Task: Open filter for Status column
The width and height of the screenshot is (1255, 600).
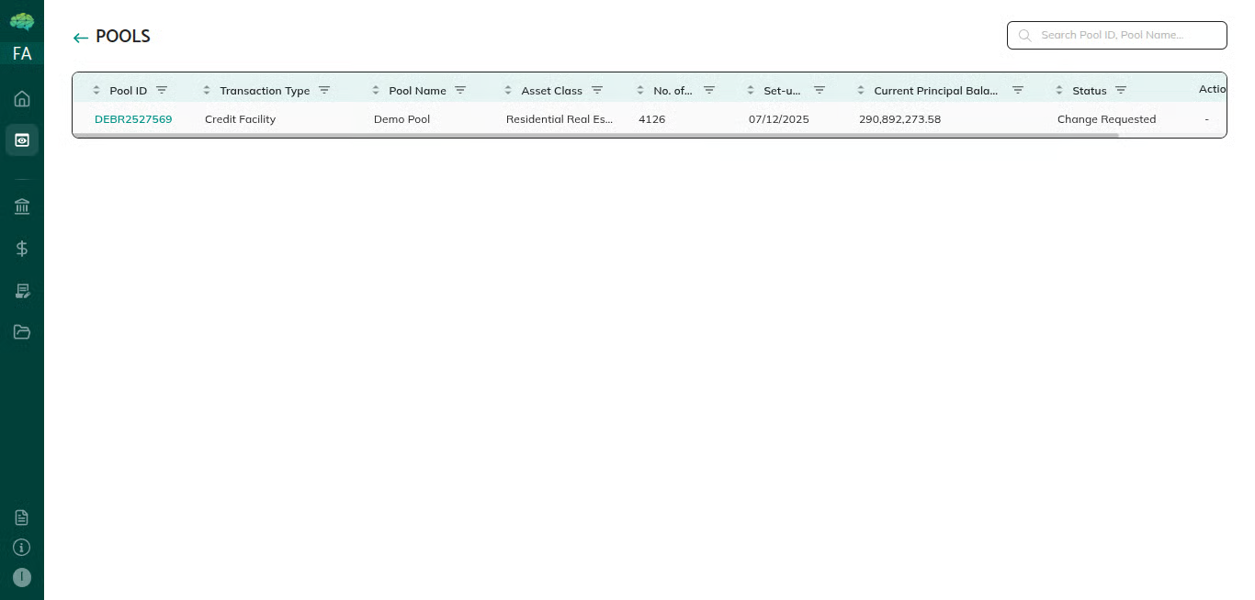Action: click(x=1121, y=90)
